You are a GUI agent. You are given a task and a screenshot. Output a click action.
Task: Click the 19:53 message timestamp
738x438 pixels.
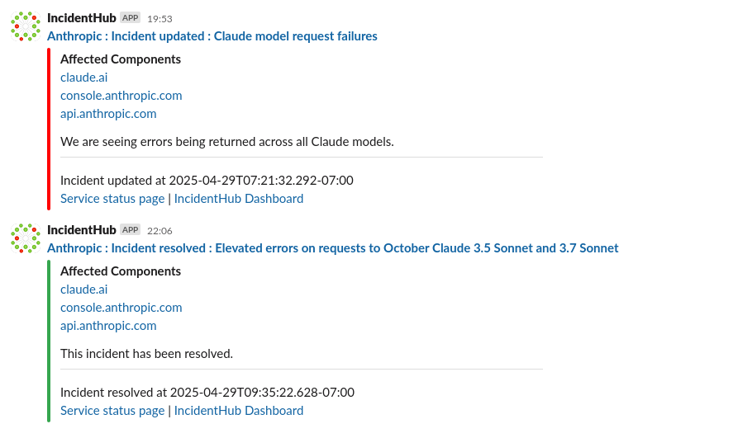160,18
